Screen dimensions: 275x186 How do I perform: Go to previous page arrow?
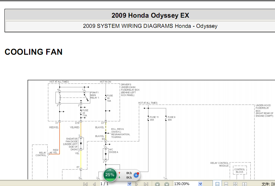pos(94,184)
